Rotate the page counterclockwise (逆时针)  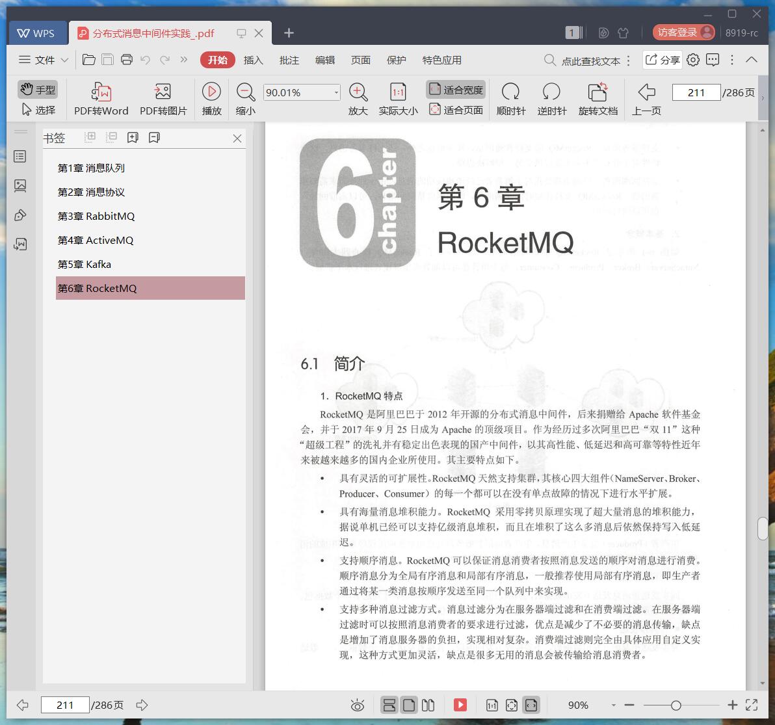point(551,99)
